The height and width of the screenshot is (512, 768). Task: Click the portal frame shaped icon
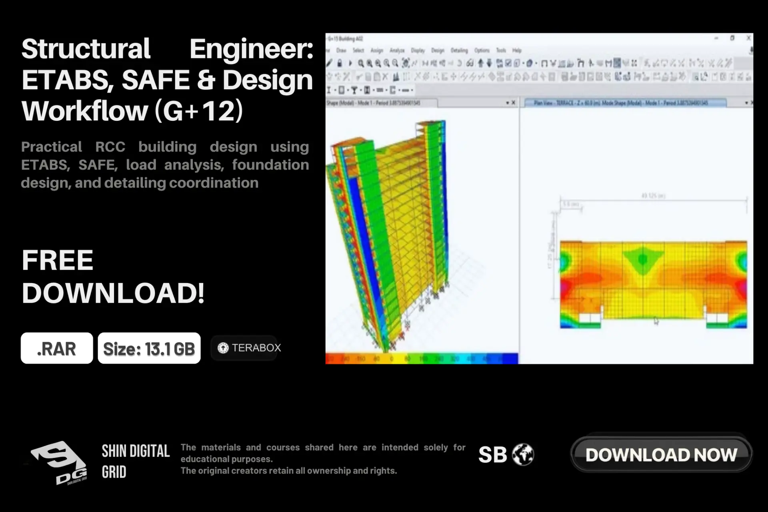coord(544,63)
